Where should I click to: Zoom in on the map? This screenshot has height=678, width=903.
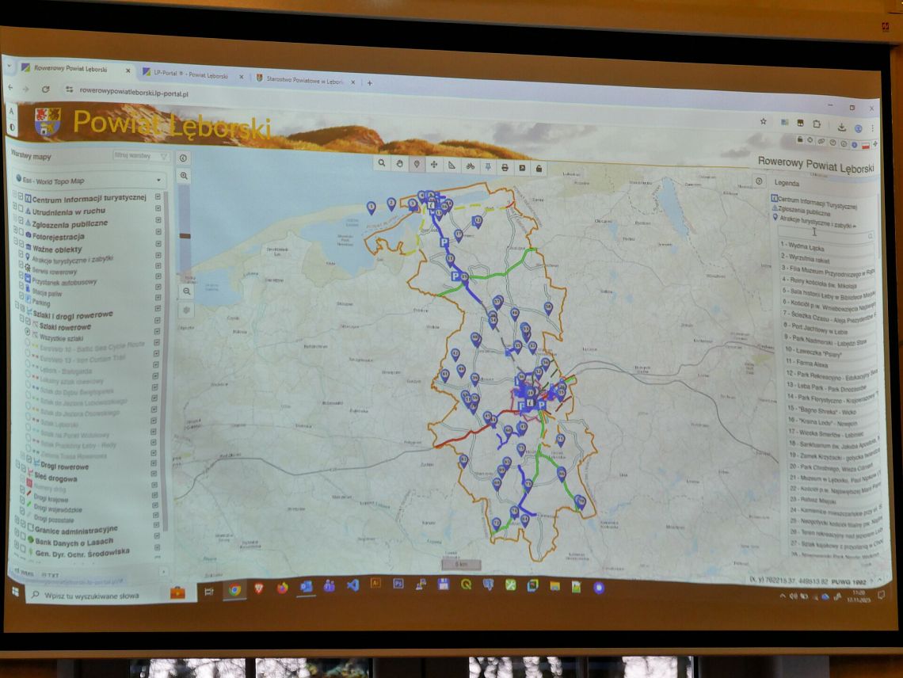(185, 176)
